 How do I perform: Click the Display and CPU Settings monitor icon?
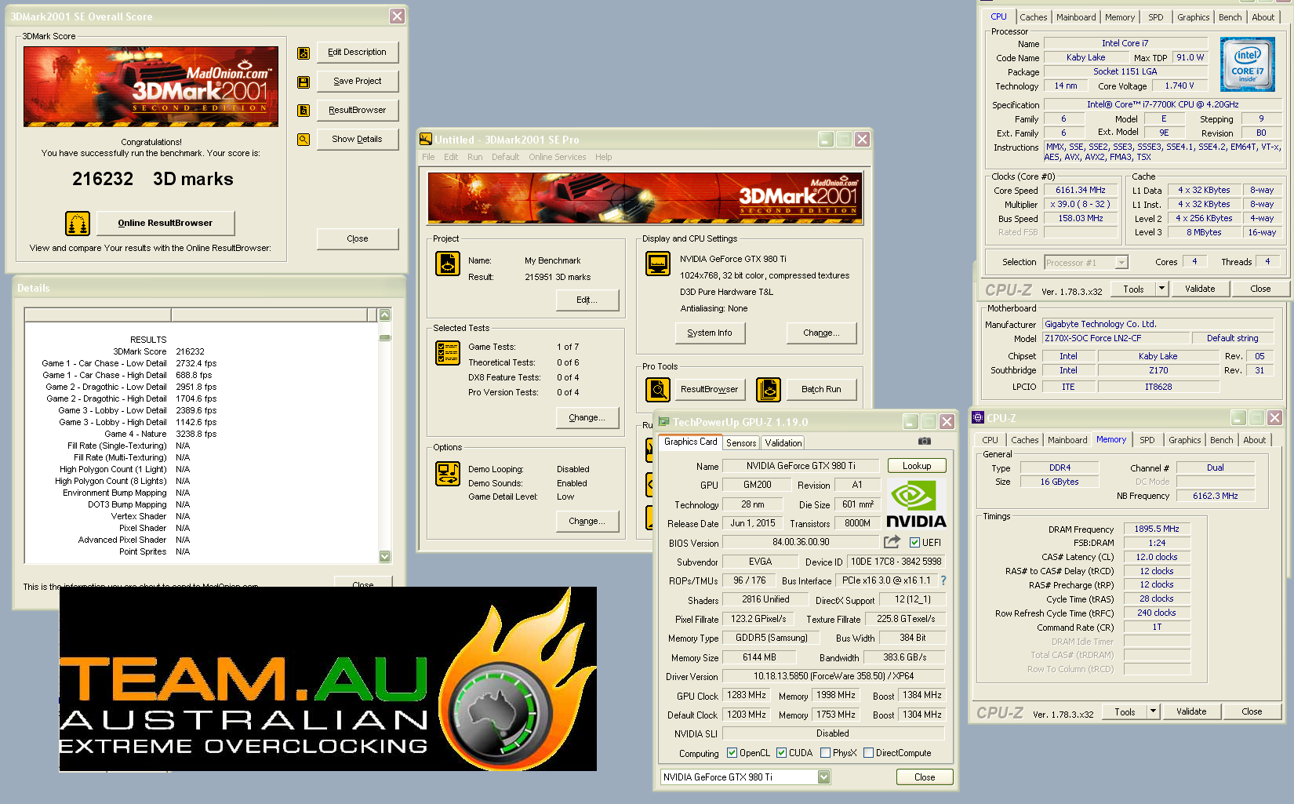pos(658,264)
